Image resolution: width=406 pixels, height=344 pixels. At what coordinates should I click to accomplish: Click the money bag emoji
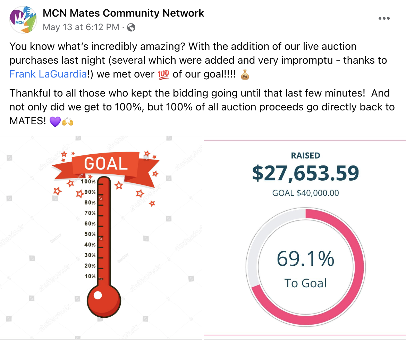(245, 74)
